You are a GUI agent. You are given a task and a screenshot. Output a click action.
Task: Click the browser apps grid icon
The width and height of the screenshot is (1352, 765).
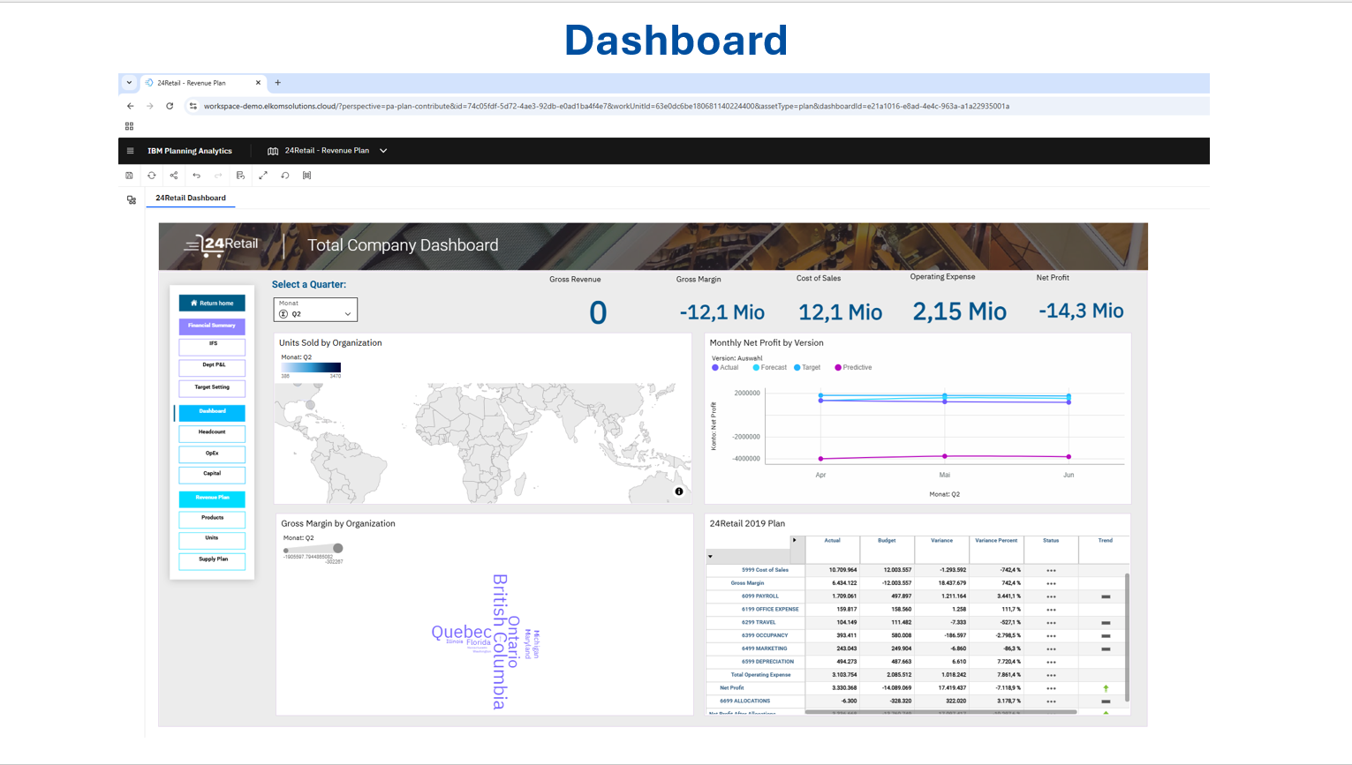(129, 126)
